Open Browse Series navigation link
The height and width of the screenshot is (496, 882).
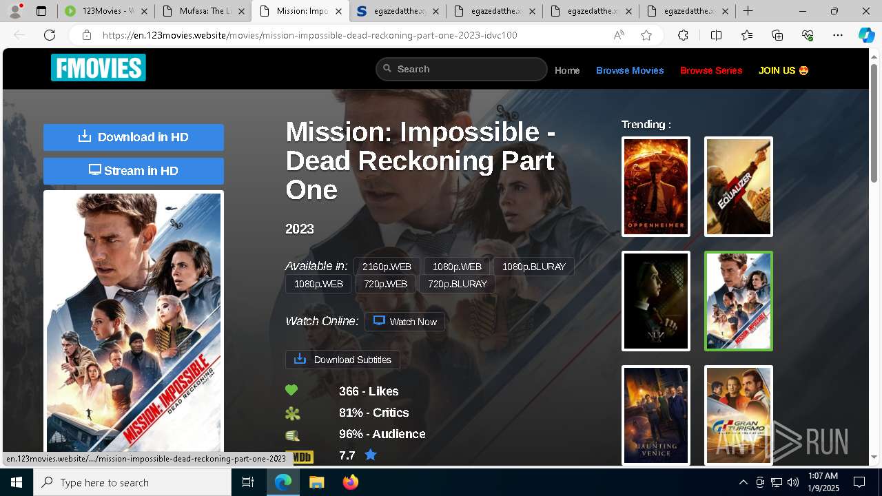tap(711, 70)
